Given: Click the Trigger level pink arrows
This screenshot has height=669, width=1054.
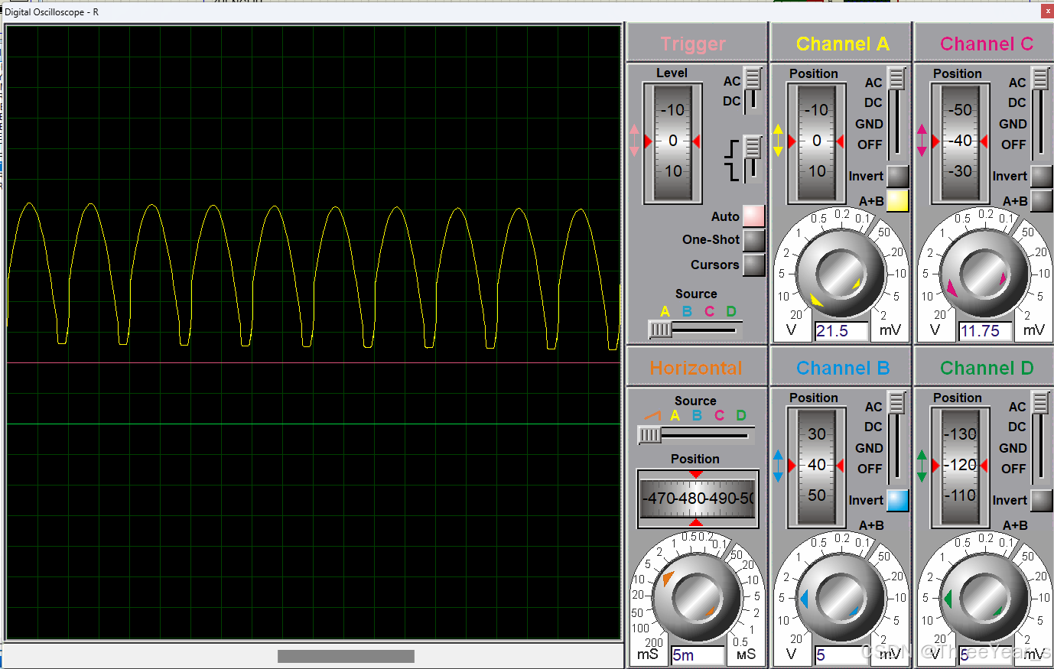Looking at the screenshot, I should click(x=634, y=141).
